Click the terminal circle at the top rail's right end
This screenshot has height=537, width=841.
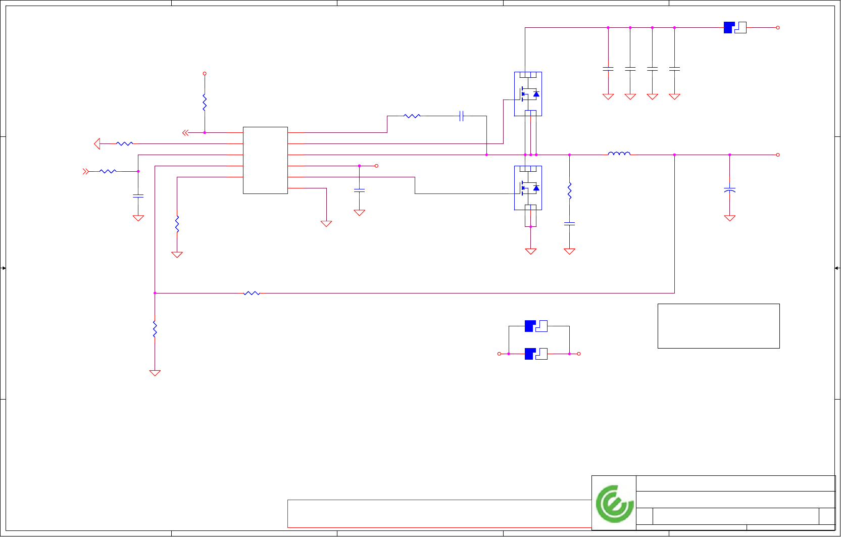pos(778,28)
